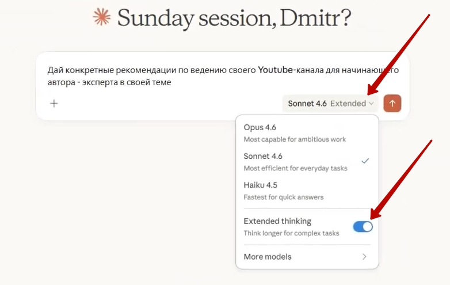Open the "More models" menu entry
The height and width of the screenshot is (285, 450).
tap(268, 257)
